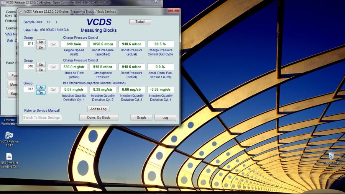The image size is (345, 194).
Task: Click the Sample Rate value box
Action: 48,22
